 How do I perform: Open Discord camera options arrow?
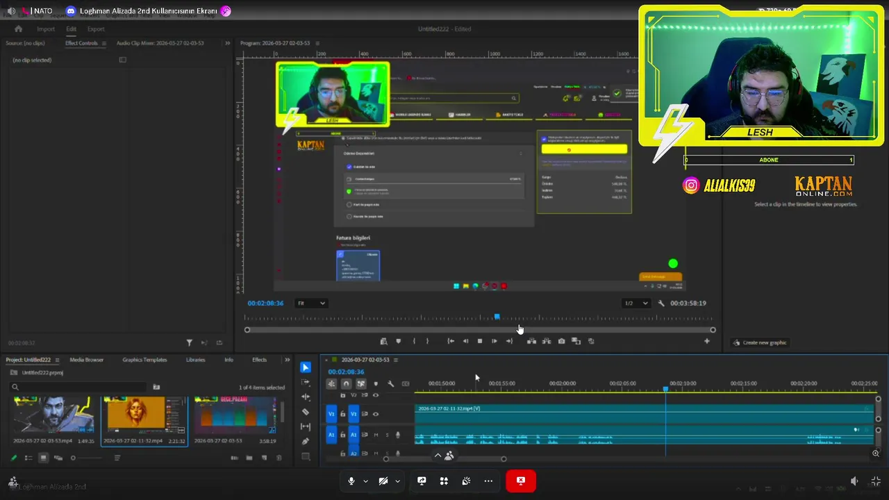(397, 481)
